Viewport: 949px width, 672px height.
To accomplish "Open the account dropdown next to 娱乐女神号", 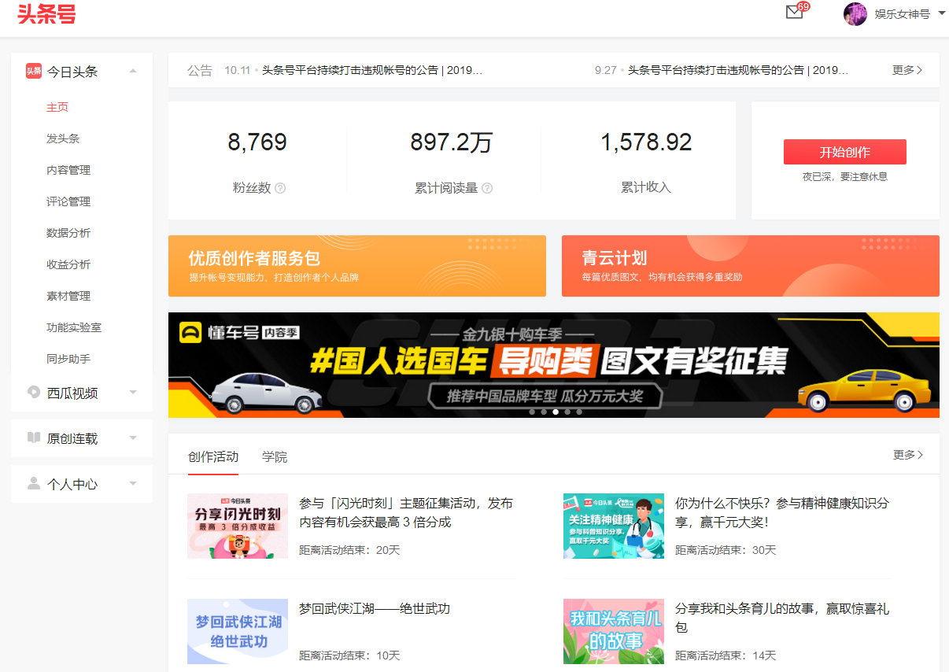I will (x=941, y=13).
